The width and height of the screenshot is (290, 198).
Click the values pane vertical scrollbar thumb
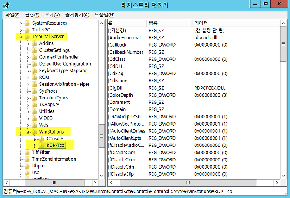point(283,44)
